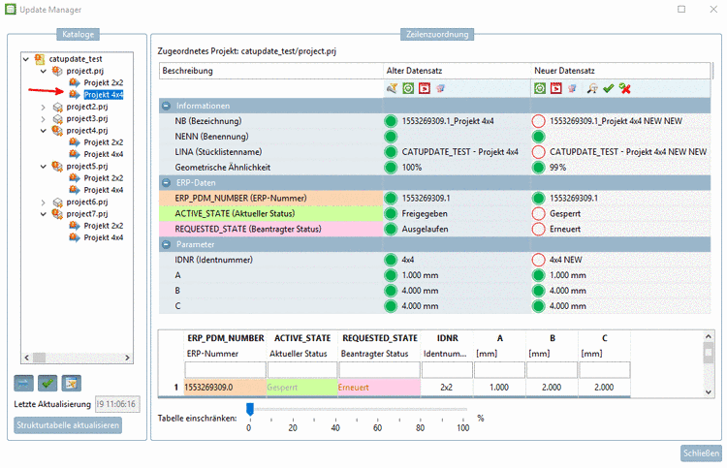Image resolution: width=727 pixels, height=468 pixels.
Task: Click the green circular icon under Alter Datensatz
Action: coord(408,88)
